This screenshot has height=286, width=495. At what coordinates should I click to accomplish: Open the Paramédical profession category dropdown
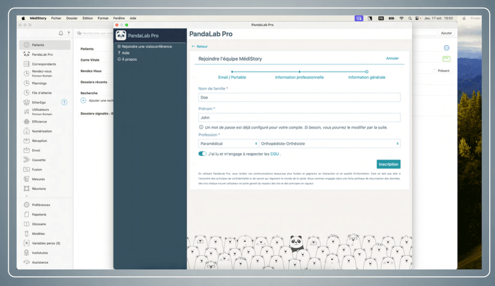click(228, 144)
